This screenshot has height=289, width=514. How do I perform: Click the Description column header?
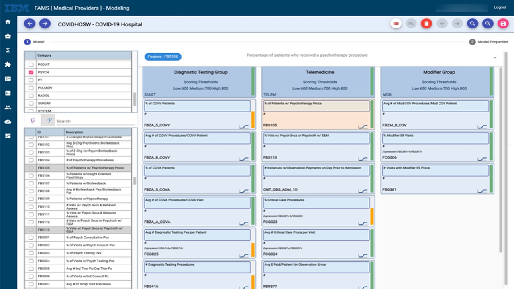(98, 132)
